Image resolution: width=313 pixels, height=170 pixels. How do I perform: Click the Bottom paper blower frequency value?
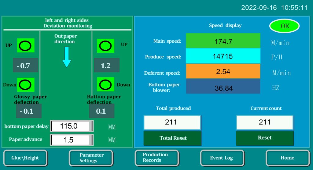tap(223, 88)
